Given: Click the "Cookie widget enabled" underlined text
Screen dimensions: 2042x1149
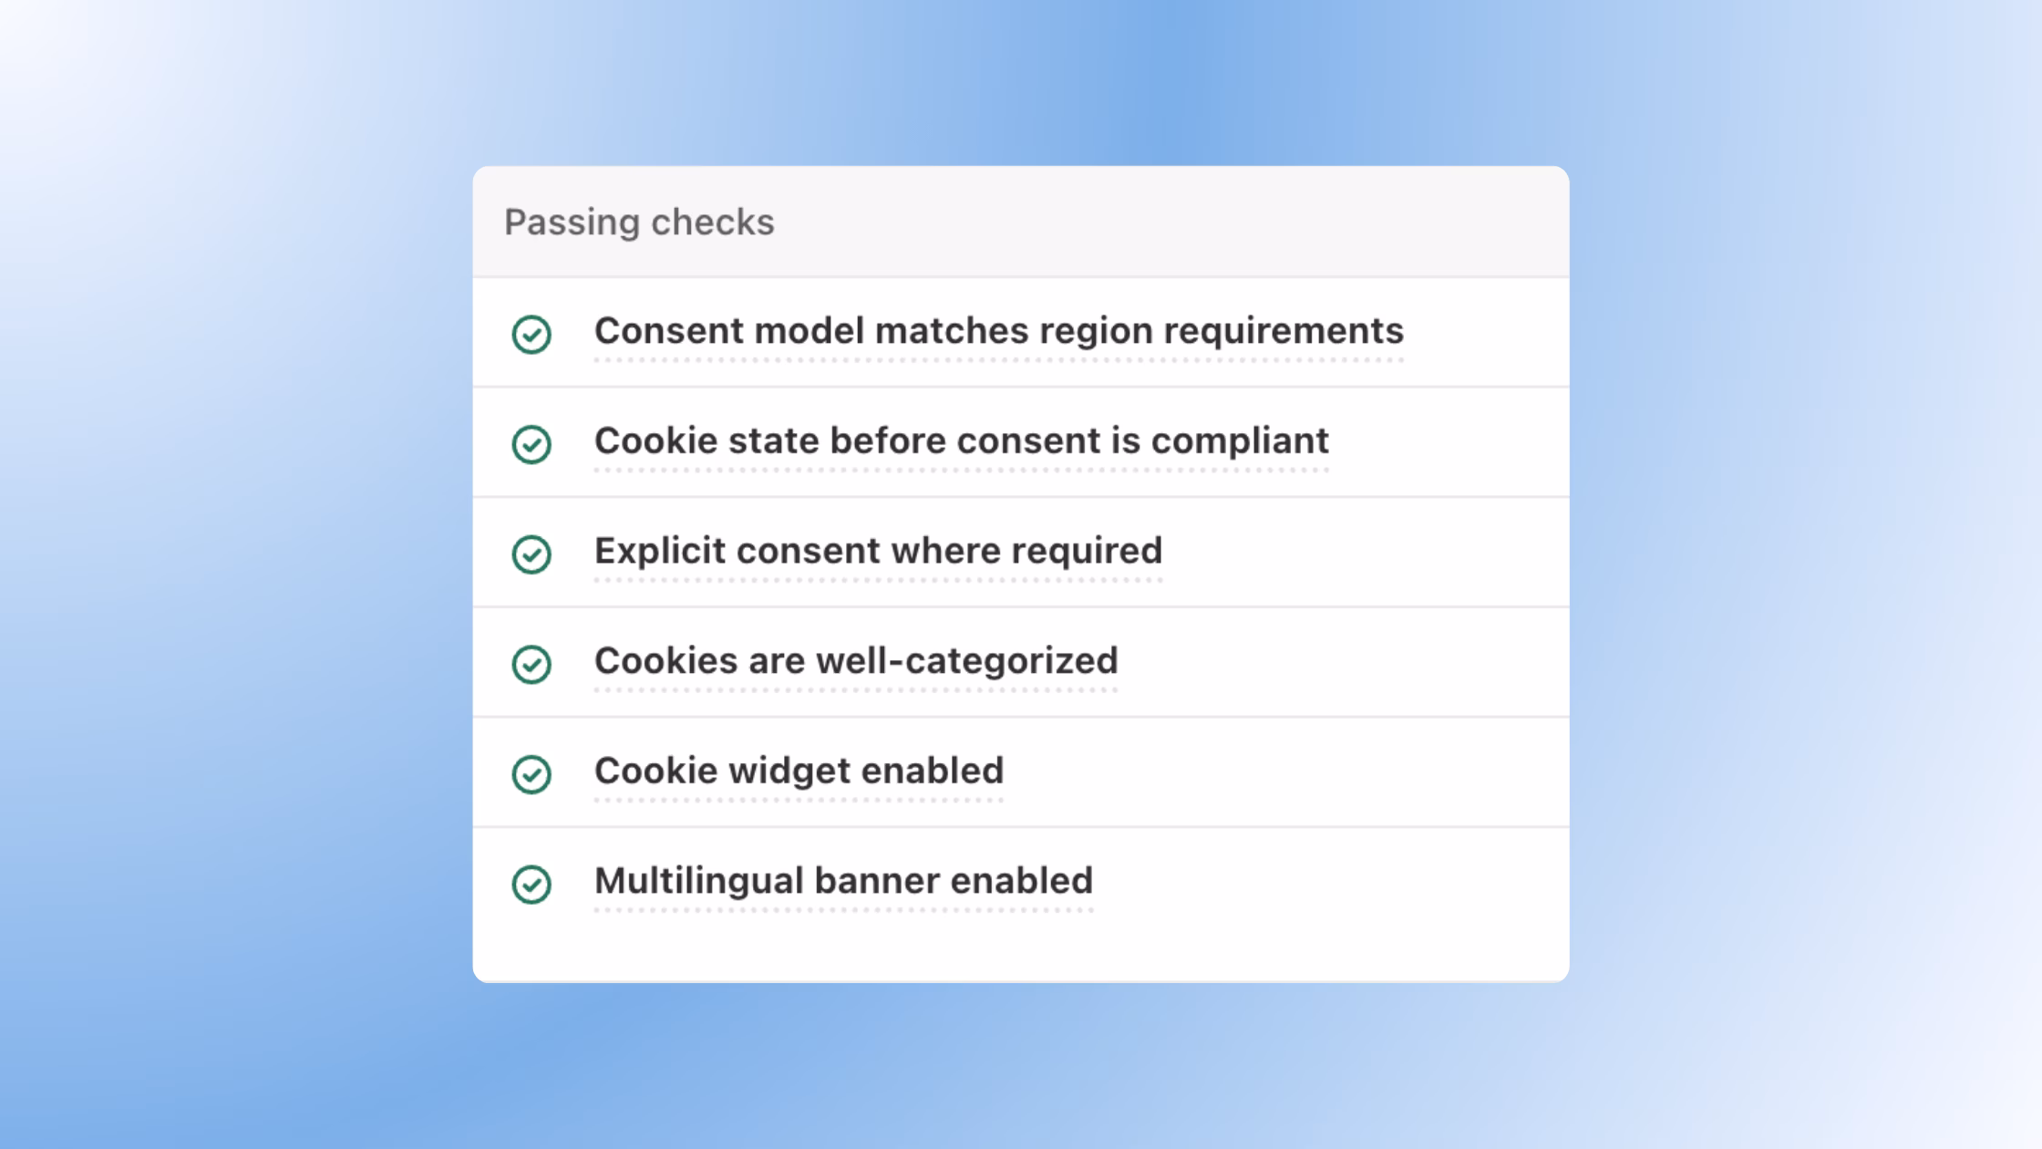Looking at the screenshot, I should (x=798, y=771).
